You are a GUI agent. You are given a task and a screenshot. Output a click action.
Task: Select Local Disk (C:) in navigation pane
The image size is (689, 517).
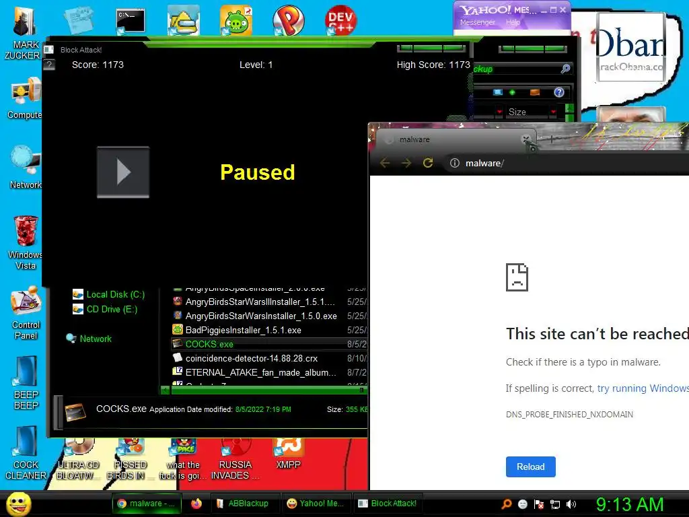108,295
